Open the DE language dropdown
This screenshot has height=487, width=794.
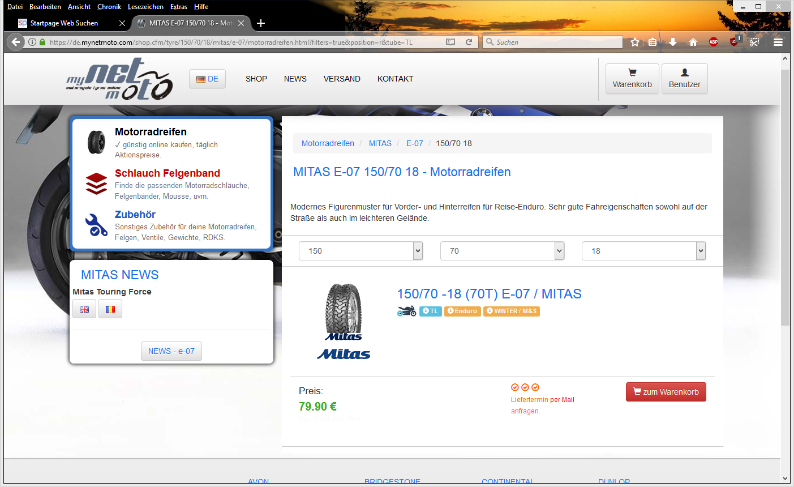207,79
